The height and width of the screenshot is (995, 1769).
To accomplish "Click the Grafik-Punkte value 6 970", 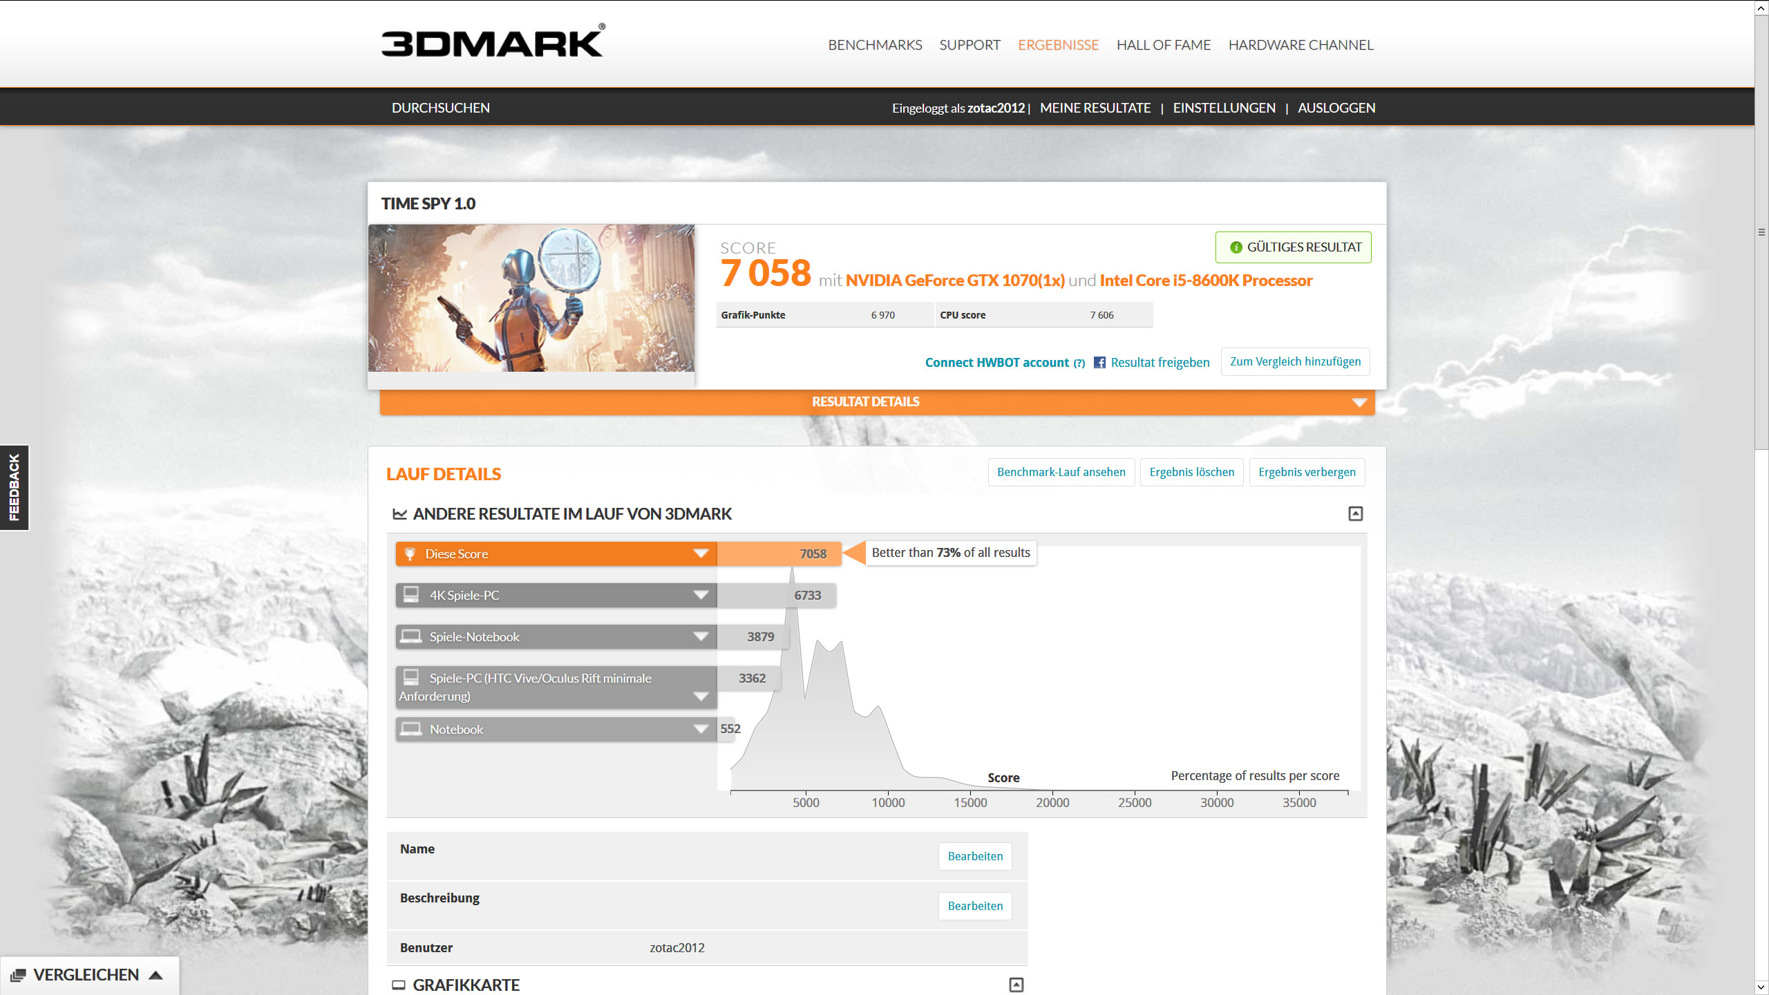I will [882, 315].
